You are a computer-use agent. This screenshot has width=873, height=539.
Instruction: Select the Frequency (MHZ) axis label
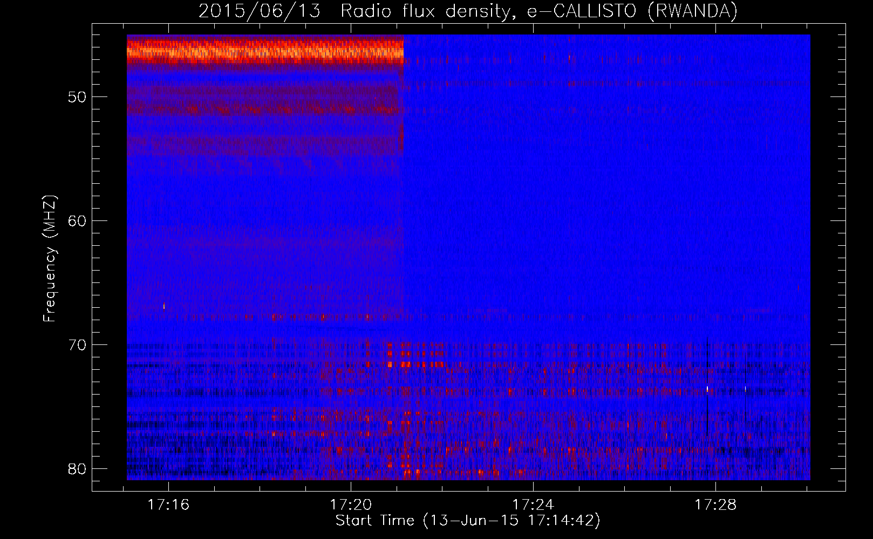click(x=50, y=259)
